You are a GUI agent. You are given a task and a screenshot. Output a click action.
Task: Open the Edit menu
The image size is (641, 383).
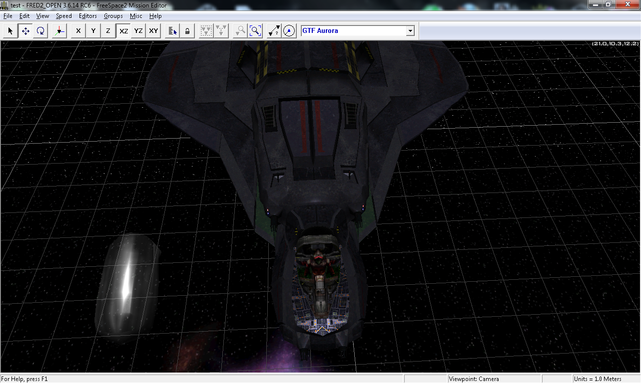pyautogui.click(x=24, y=16)
